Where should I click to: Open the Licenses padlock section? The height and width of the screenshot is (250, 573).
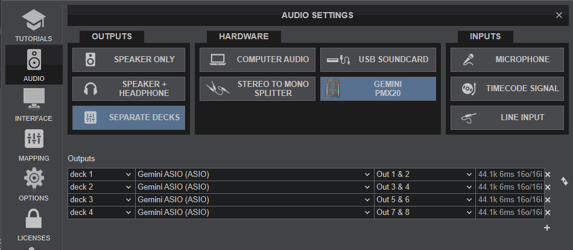point(34,223)
